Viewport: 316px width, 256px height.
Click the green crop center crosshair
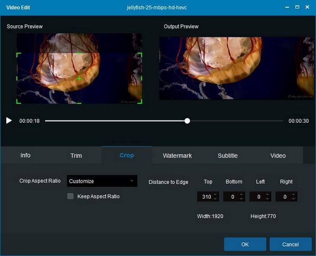coord(79,79)
